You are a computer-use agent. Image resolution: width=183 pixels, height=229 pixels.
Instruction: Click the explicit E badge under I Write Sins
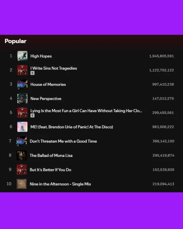(32, 73)
